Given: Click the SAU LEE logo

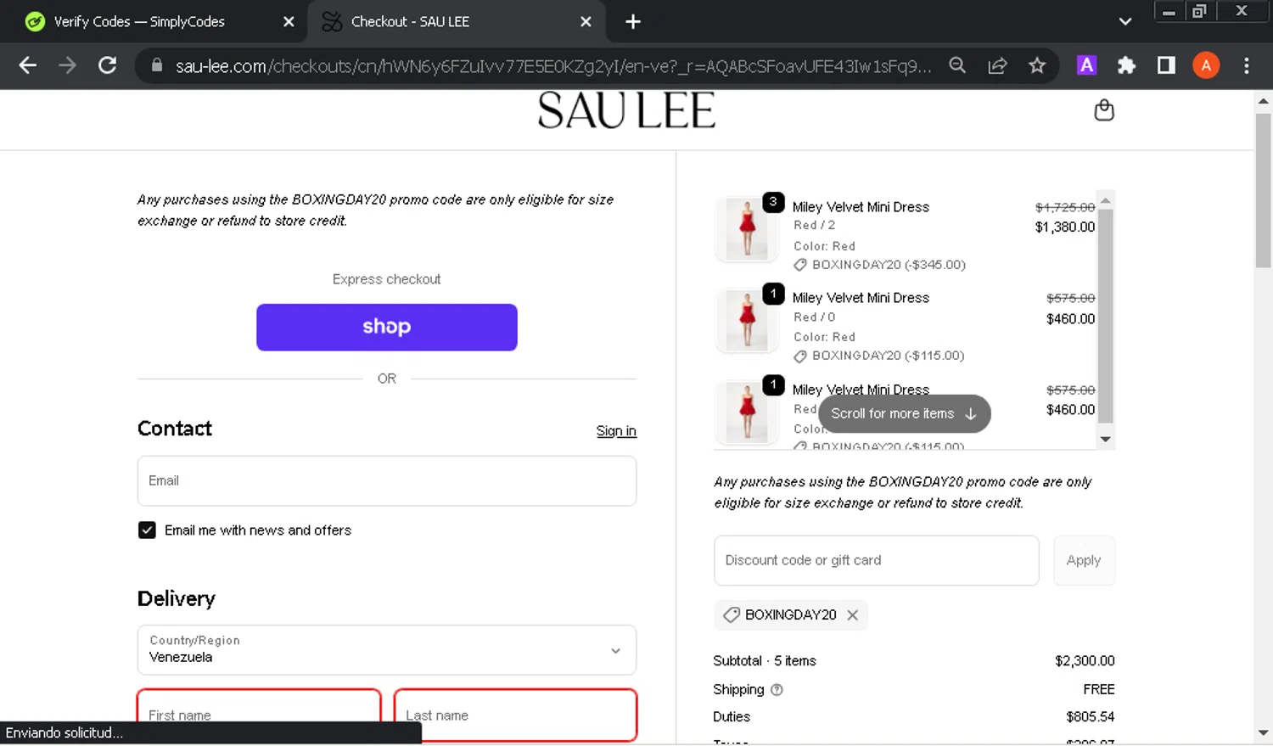Looking at the screenshot, I should [626, 111].
